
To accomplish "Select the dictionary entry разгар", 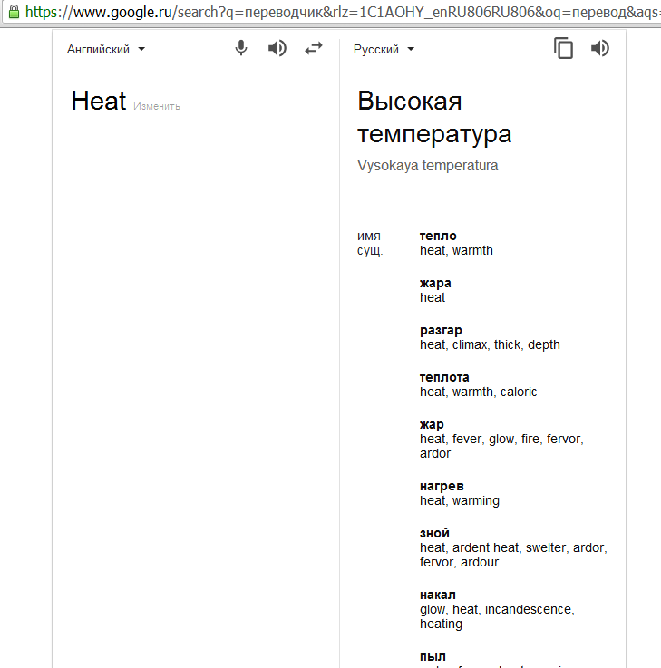I will (x=440, y=330).
